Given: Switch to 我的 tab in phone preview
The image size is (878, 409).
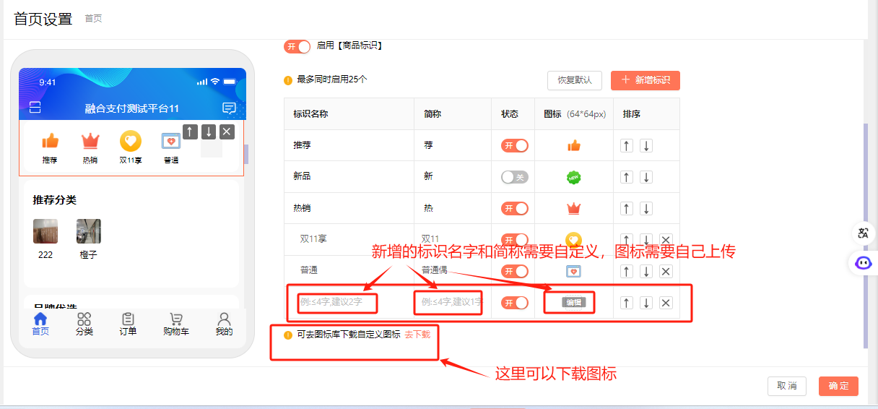Looking at the screenshot, I should (x=224, y=324).
